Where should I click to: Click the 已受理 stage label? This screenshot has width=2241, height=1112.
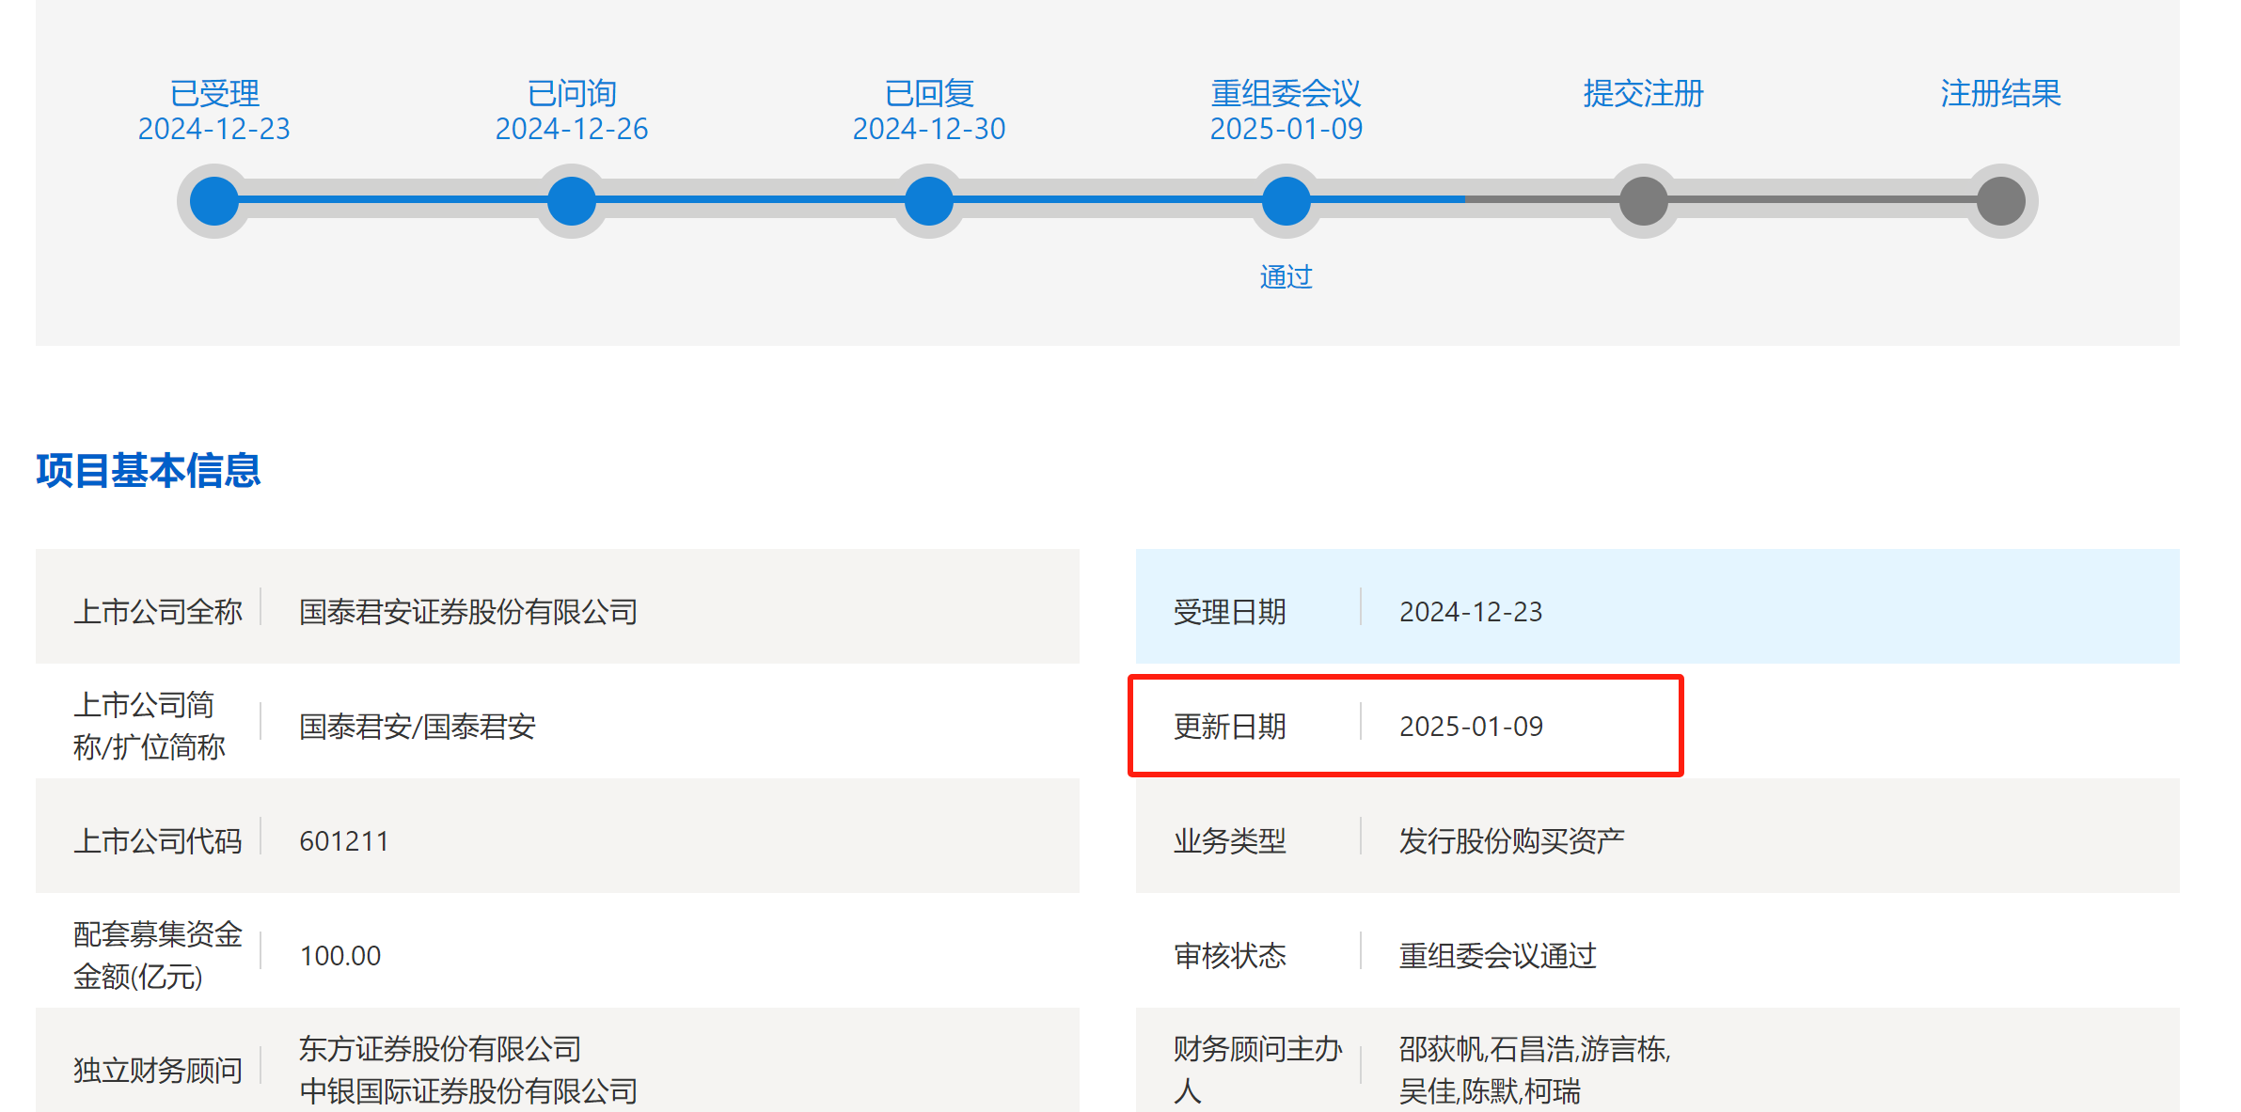click(x=214, y=93)
